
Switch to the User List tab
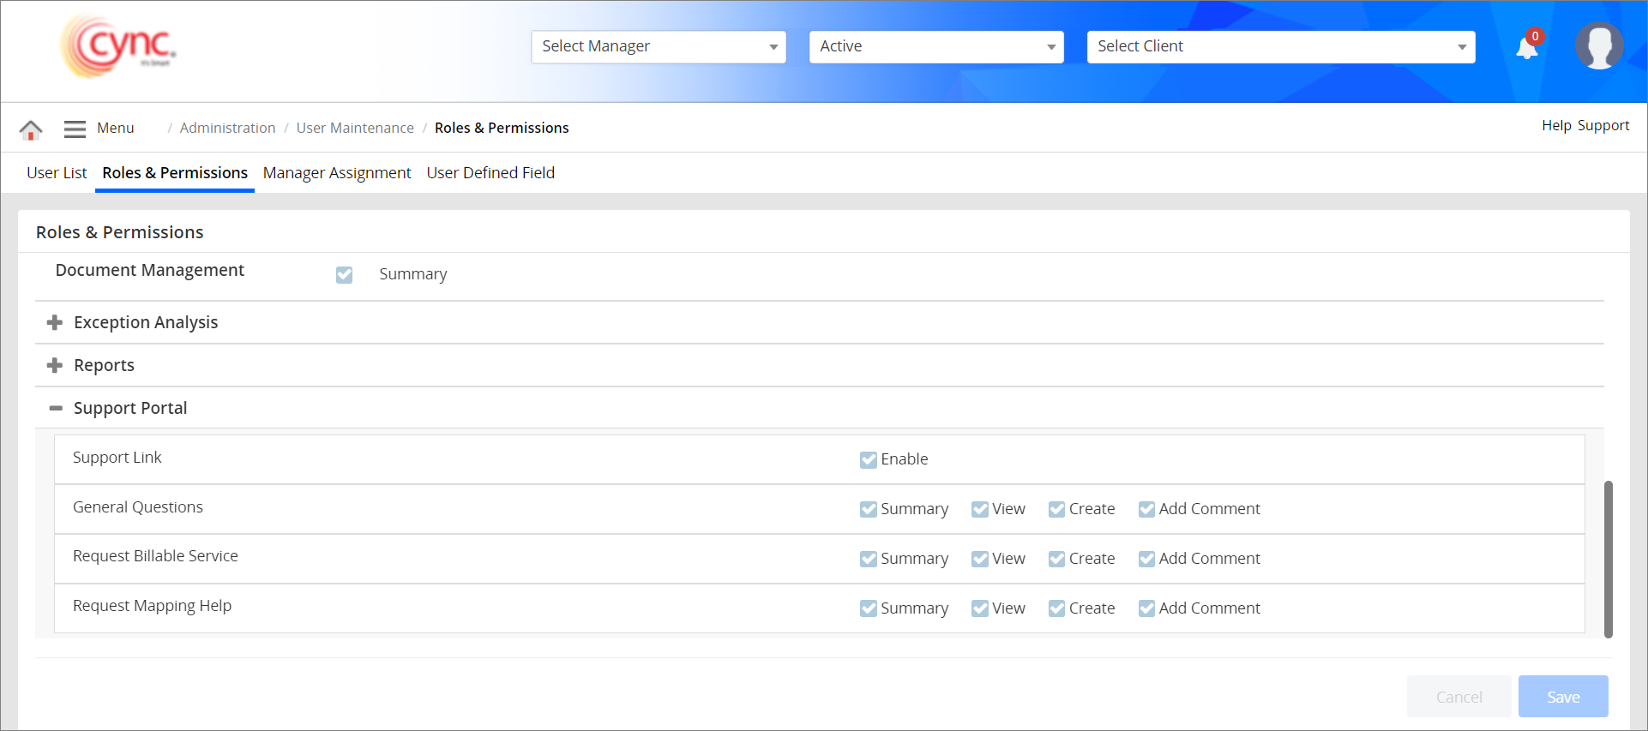[57, 173]
